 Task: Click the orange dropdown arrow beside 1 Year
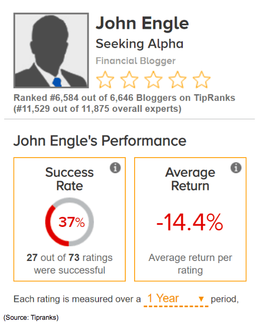pos(201,299)
